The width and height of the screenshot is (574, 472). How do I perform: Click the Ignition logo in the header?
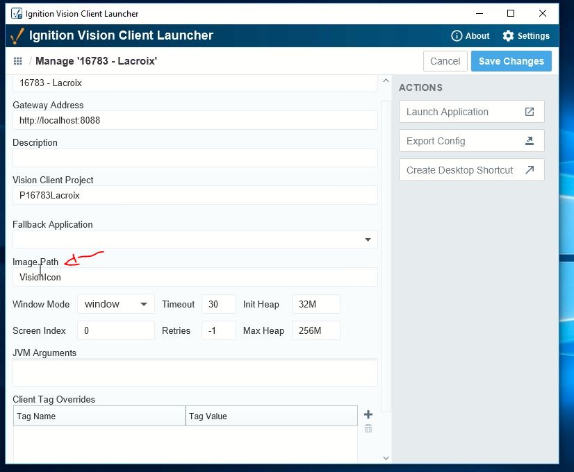(x=17, y=36)
